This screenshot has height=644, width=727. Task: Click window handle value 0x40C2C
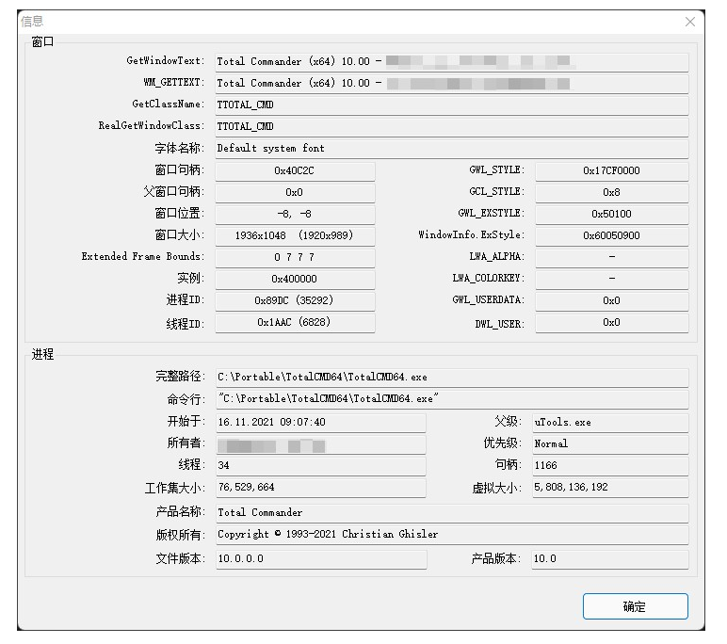295,170
